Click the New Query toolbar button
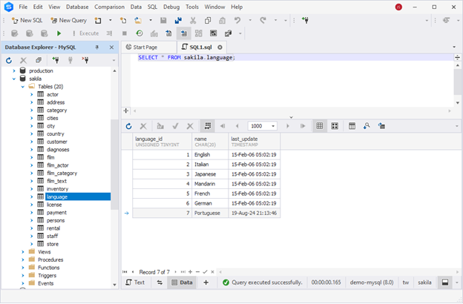 tap(68, 20)
